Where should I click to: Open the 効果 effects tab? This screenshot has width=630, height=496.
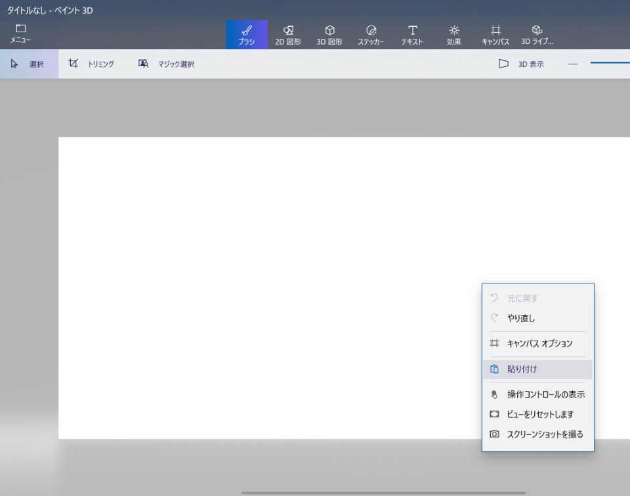[454, 35]
